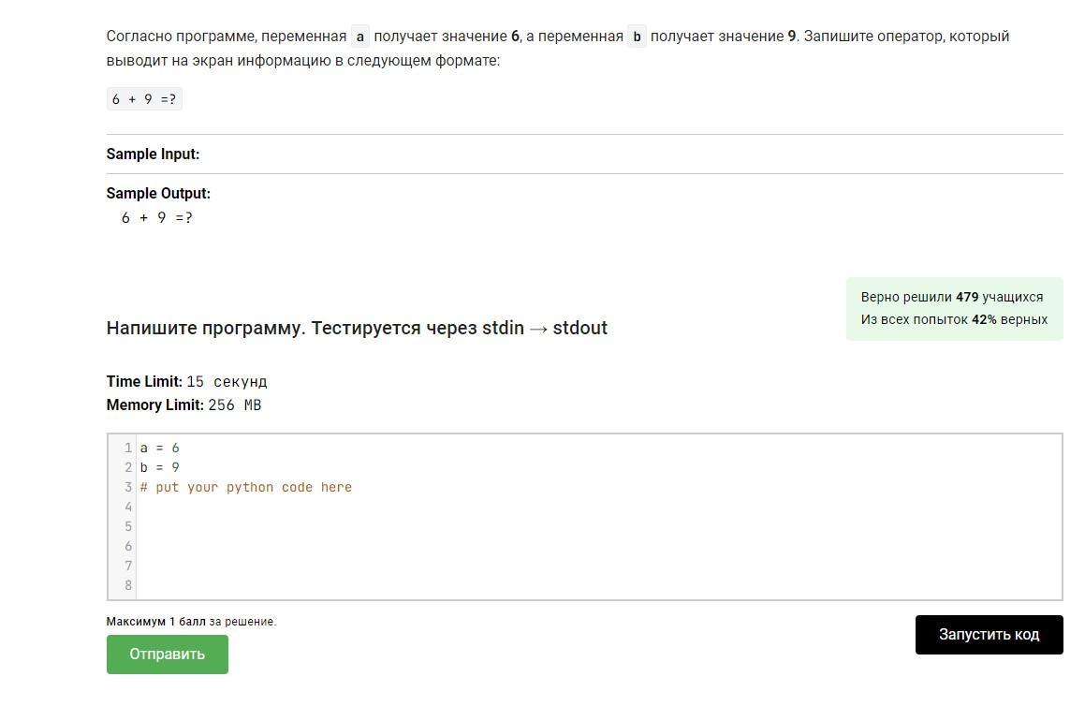Place cursor on empty line 4 of editor

coord(598,507)
